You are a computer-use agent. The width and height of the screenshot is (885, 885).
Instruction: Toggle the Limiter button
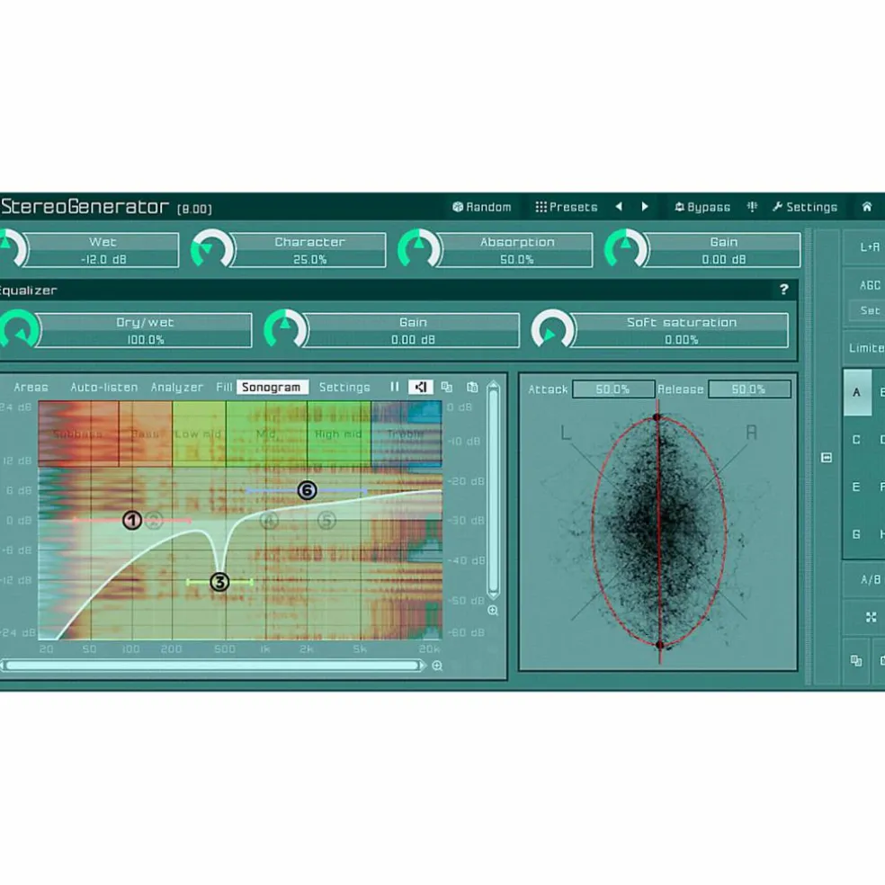click(866, 348)
